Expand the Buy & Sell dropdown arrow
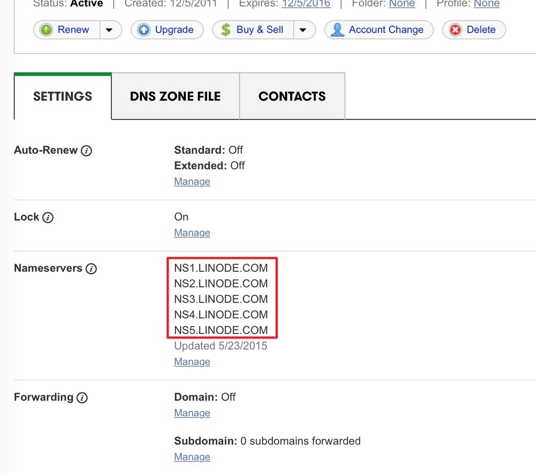This screenshot has width=536, height=473. [x=303, y=30]
